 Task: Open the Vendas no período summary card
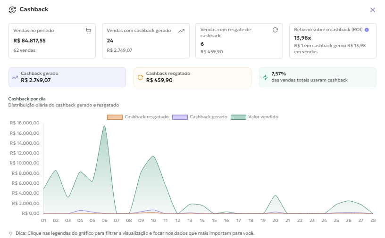coord(52,41)
